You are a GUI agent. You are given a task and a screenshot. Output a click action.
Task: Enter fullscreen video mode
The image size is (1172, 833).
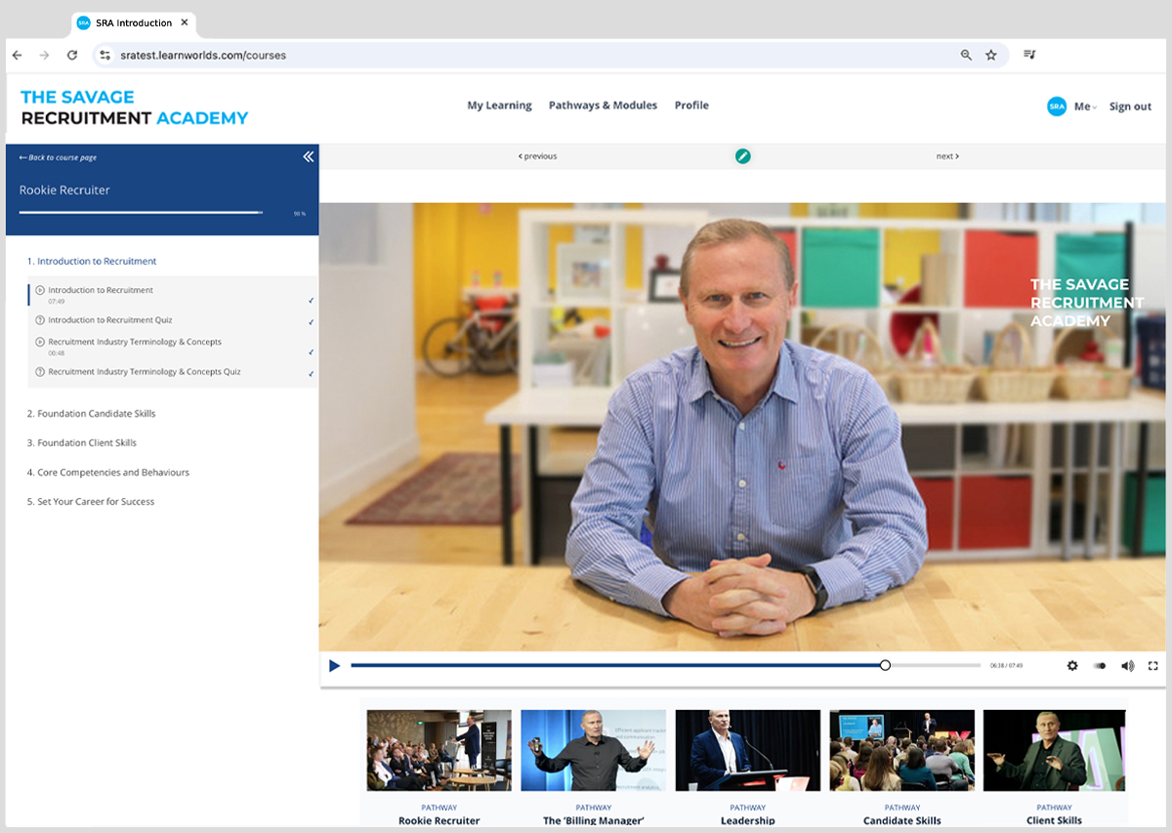(x=1153, y=666)
